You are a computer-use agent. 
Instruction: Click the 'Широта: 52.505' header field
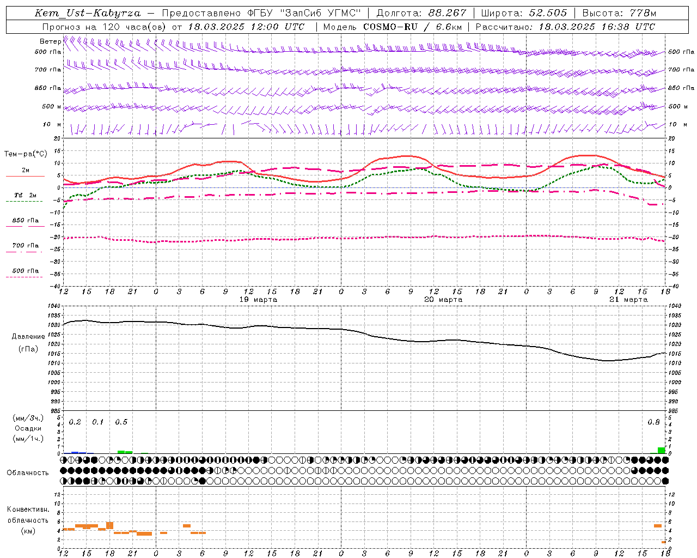tap(524, 13)
